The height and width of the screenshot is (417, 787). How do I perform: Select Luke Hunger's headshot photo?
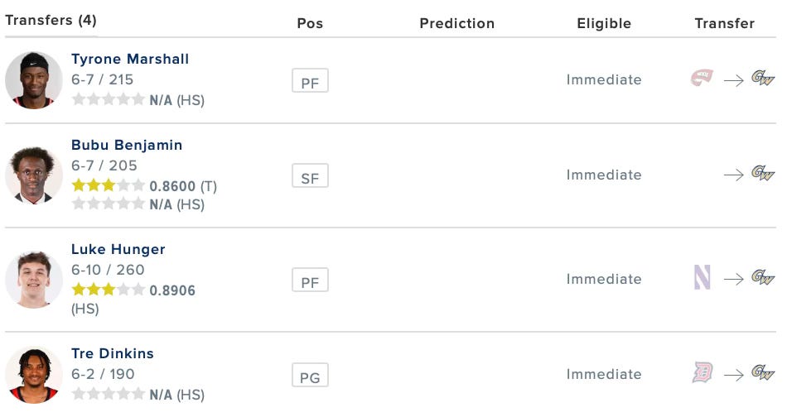point(34,280)
